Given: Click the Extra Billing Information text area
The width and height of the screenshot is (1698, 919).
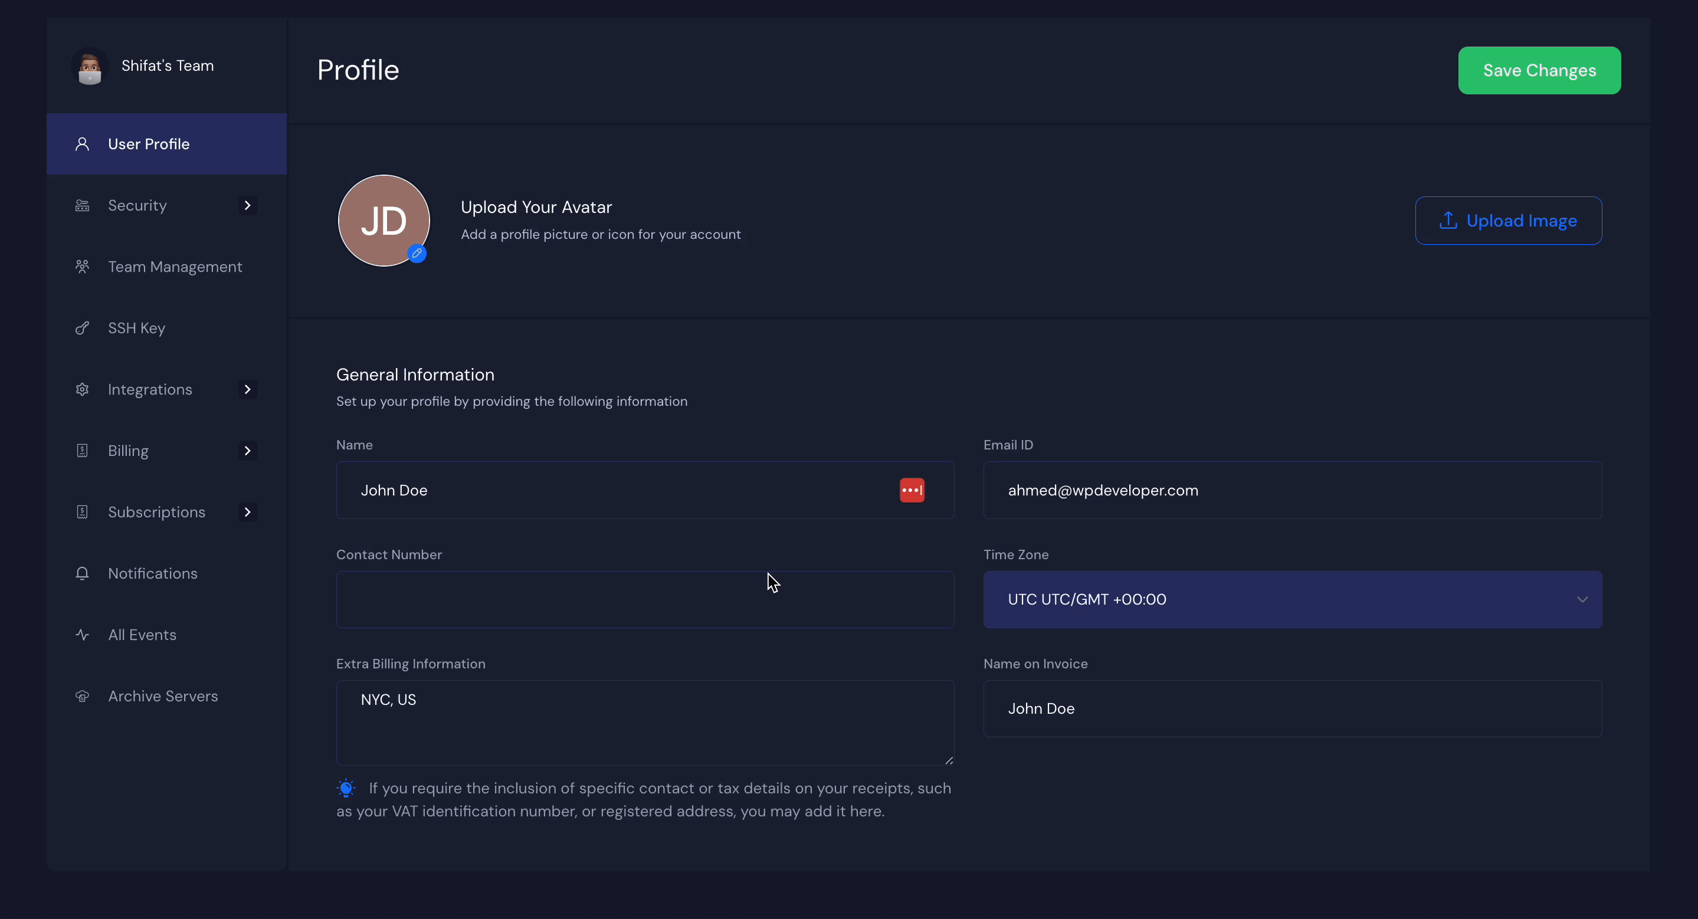Looking at the screenshot, I should 644,723.
